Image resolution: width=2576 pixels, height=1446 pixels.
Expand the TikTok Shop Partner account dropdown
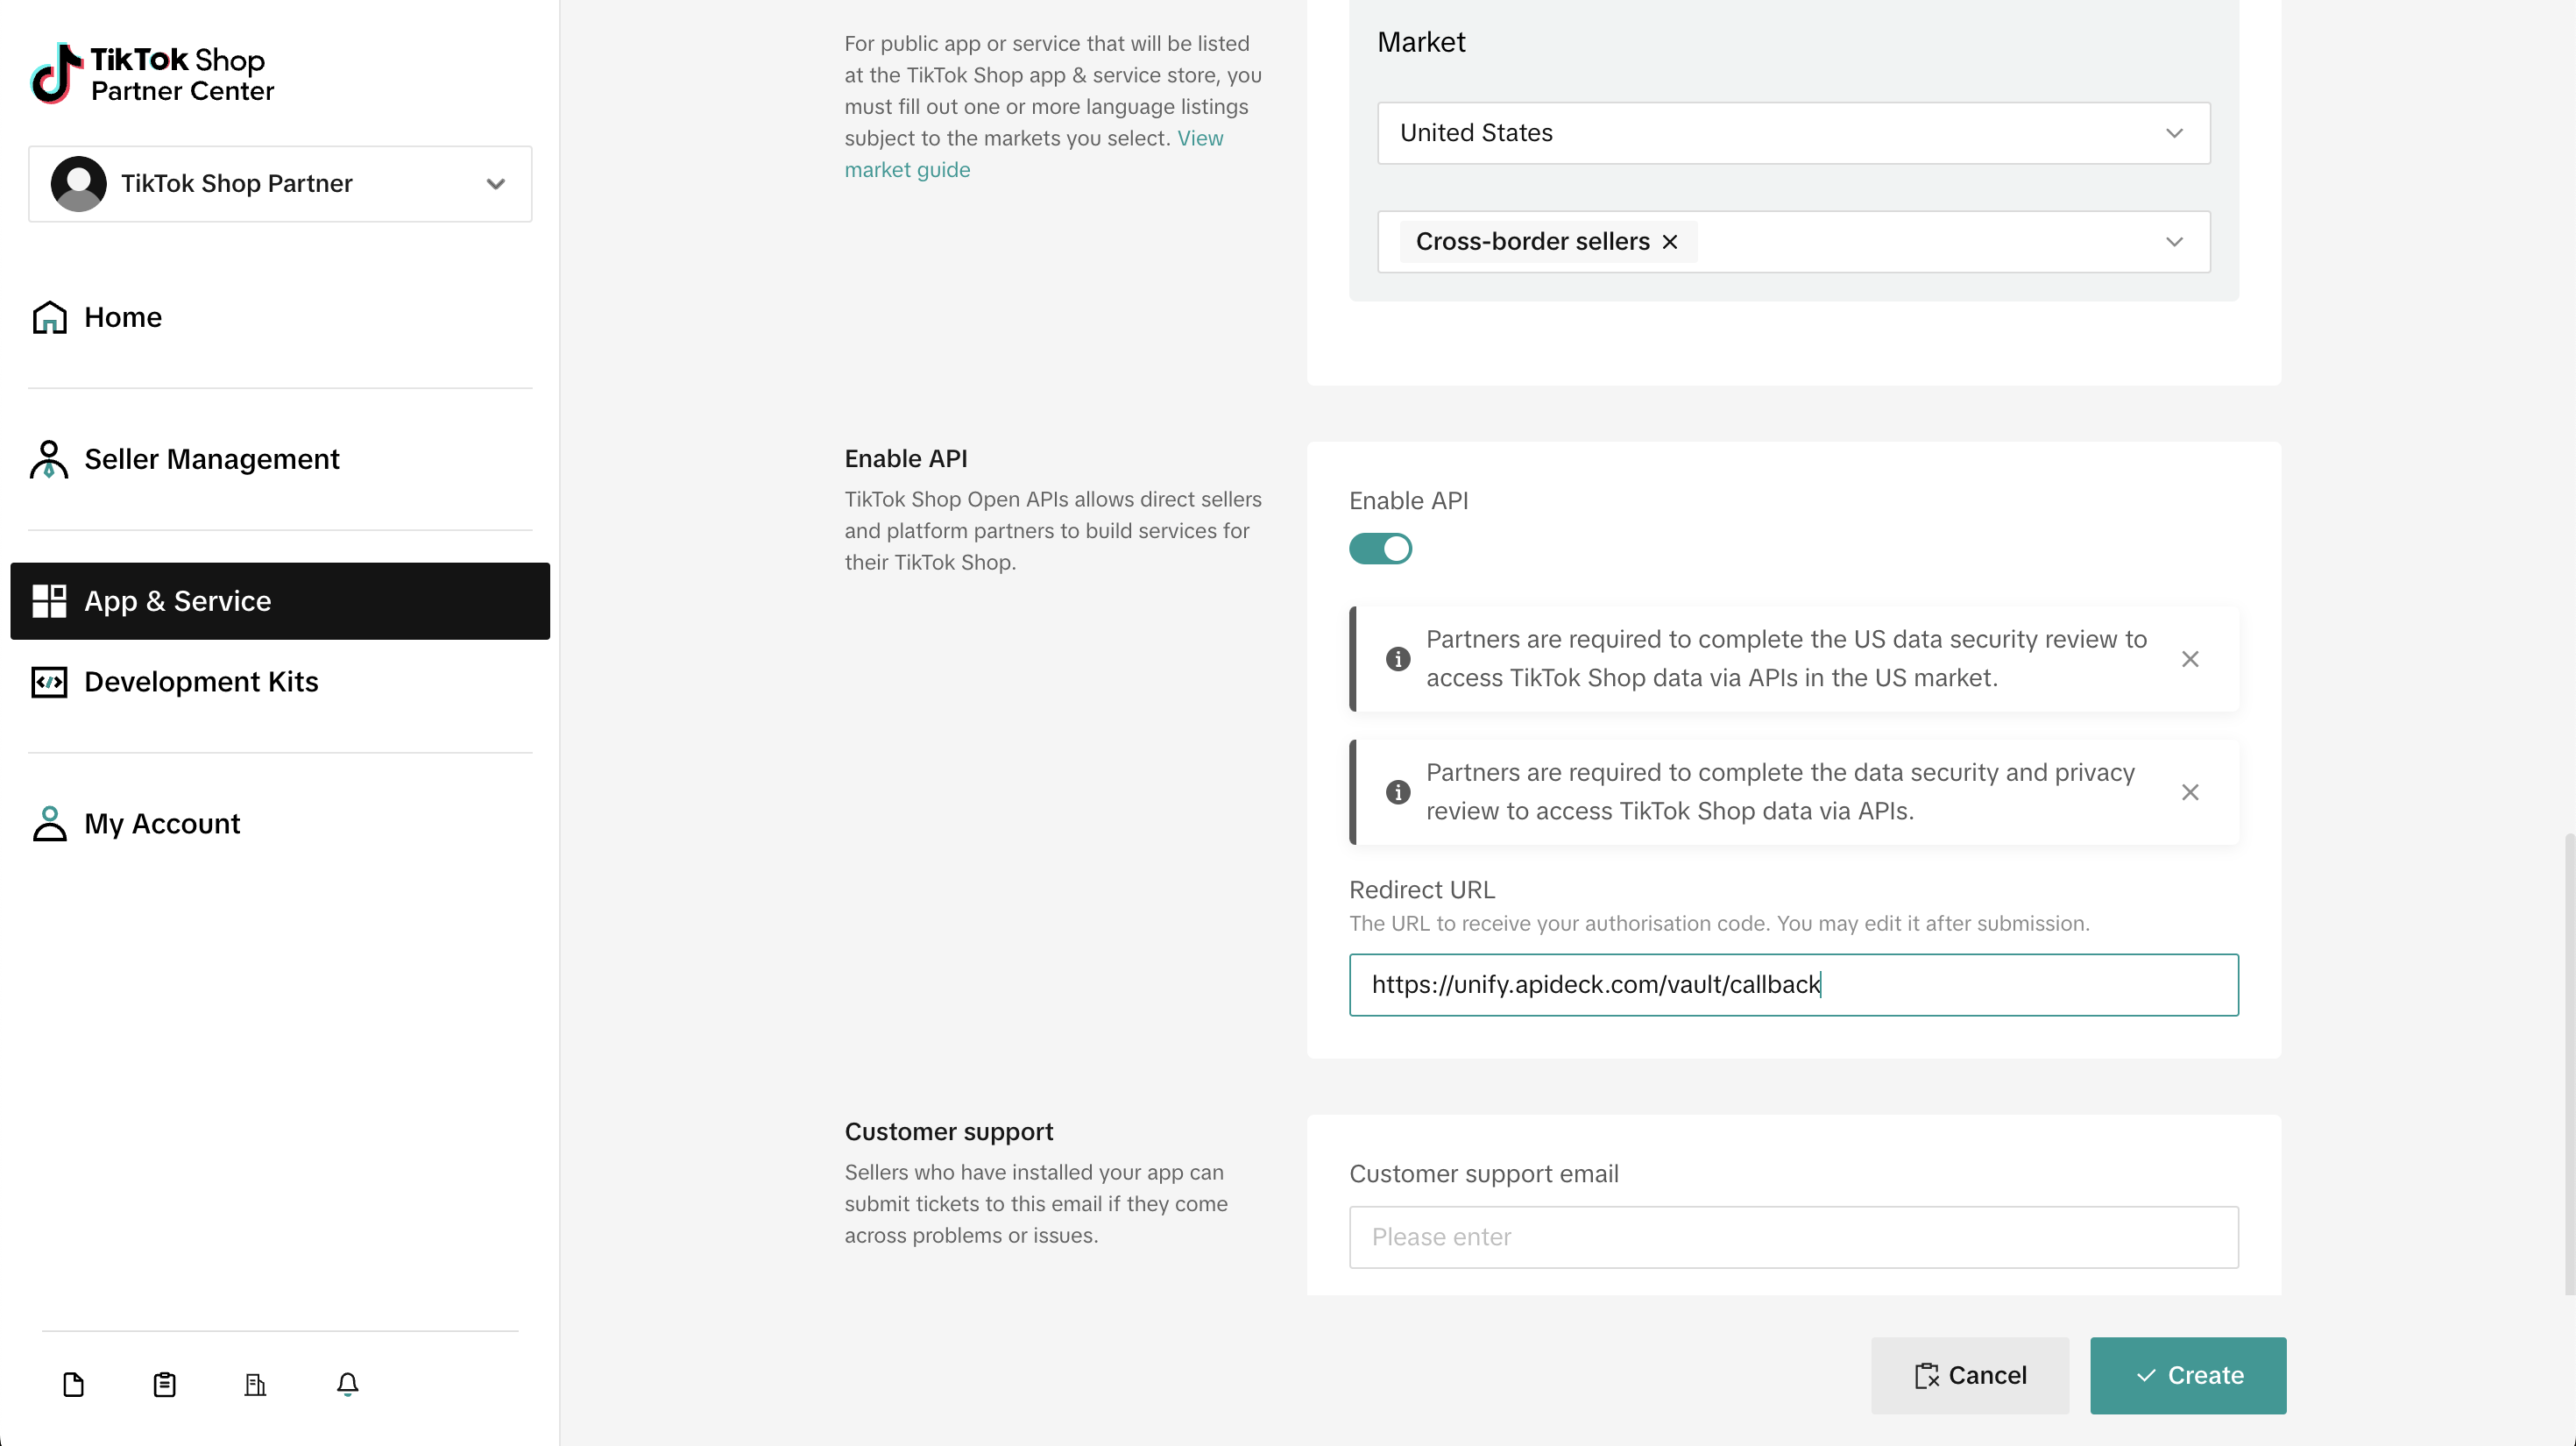[x=280, y=184]
